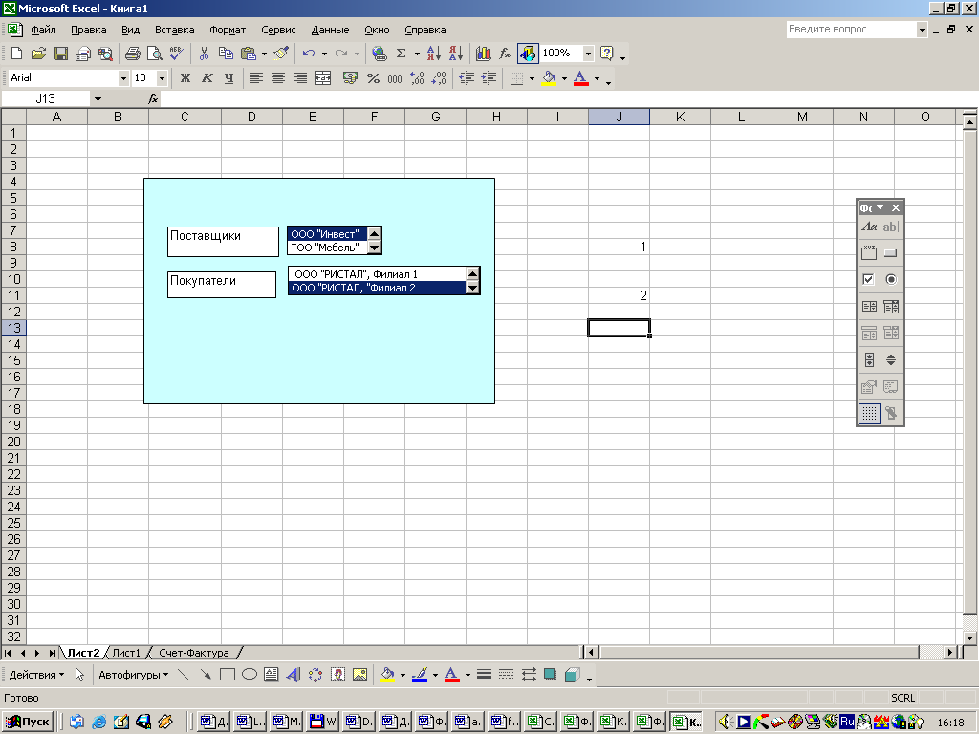Pick Scroll Bar control in Forms toolbar
This screenshot has height=734, width=979.
pyautogui.click(x=868, y=359)
